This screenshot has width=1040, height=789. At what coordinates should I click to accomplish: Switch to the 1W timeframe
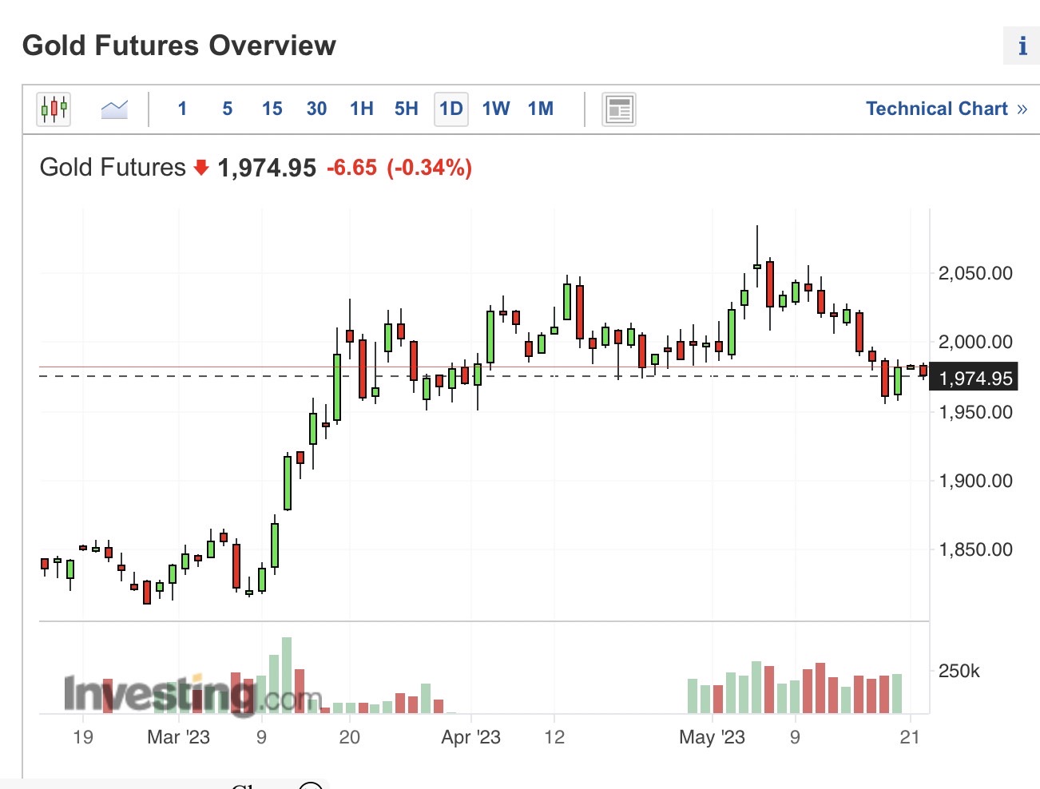496,109
